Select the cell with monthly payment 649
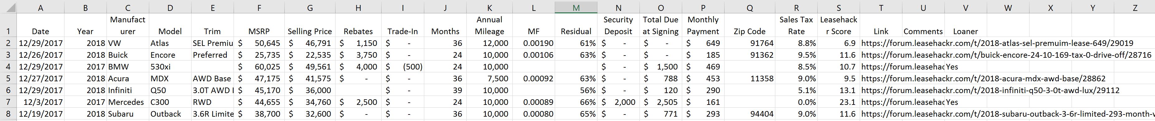Image resolution: width=1155 pixels, height=121 pixels. click(703, 43)
